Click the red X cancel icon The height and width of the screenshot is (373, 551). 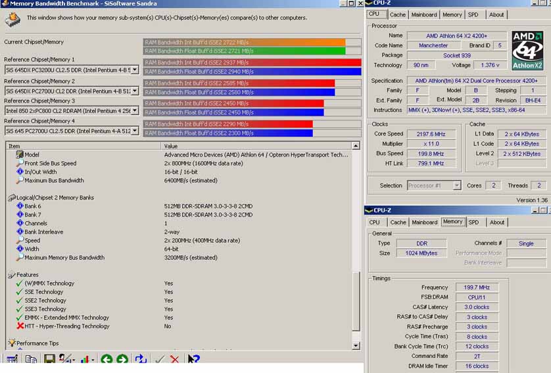pyautogui.click(x=174, y=359)
